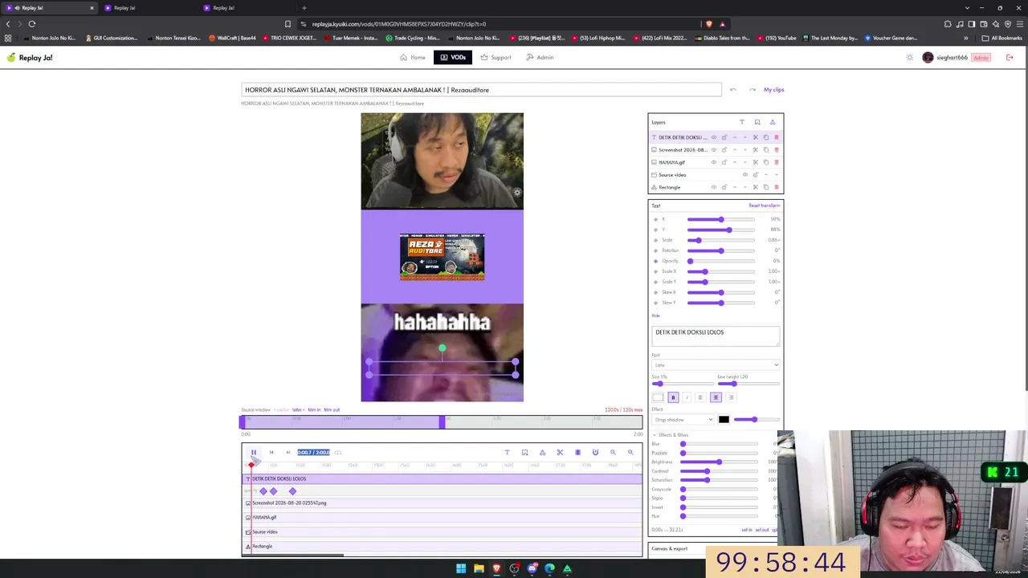Click the set in link

746,530
